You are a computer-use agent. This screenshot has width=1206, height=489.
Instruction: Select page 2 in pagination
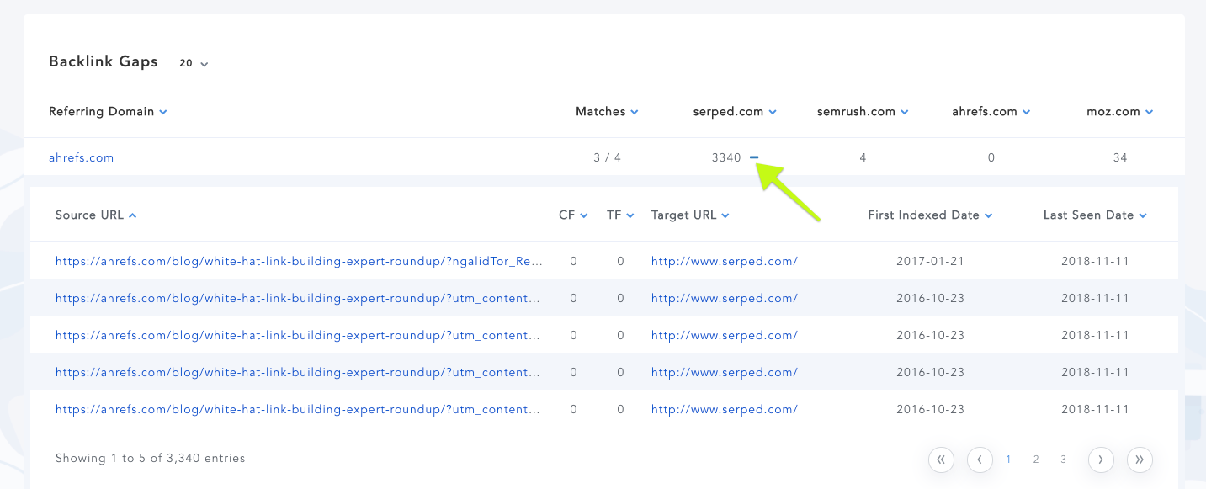tap(1036, 460)
